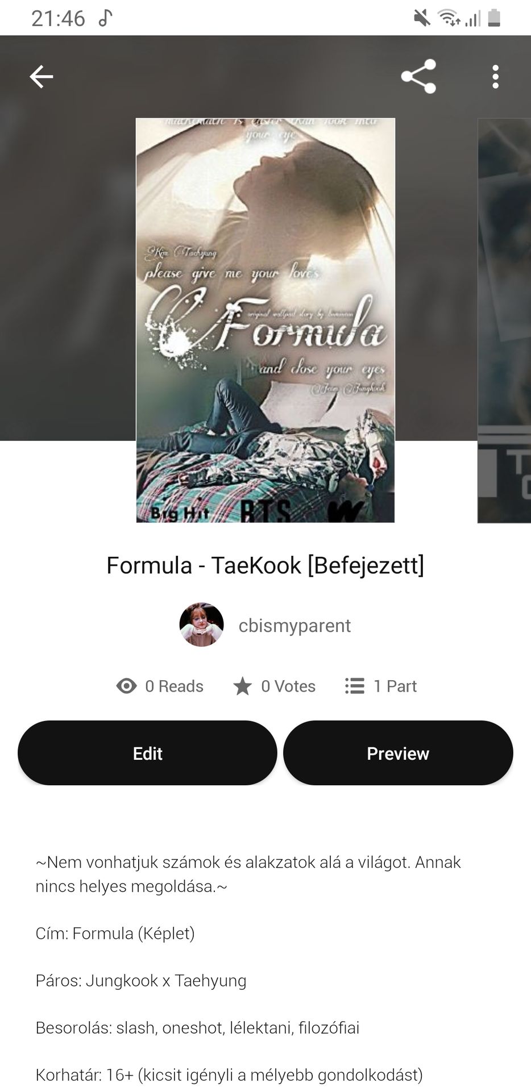Open the three-dot overflow menu
The image size is (531, 1091).
pyautogui.click(x=495, y=77)
